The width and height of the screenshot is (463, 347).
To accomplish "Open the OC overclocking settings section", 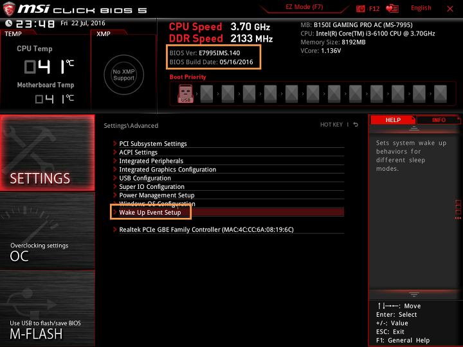I will (47, 231).
